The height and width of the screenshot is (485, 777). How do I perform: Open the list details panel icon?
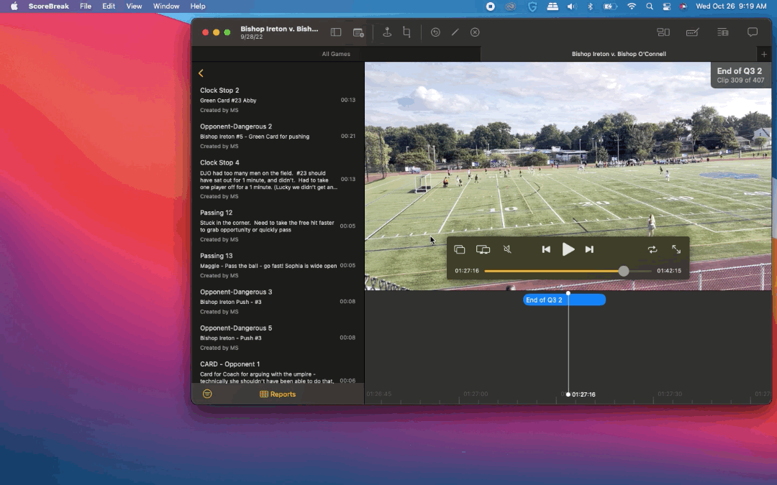722,32
